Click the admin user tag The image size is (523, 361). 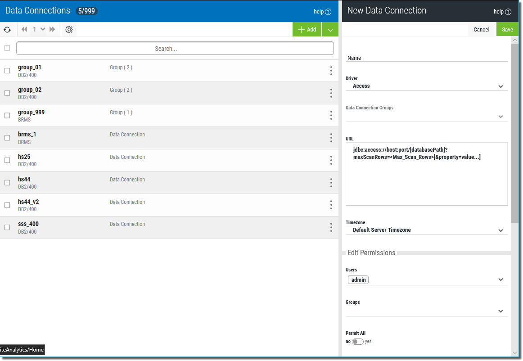358,280
